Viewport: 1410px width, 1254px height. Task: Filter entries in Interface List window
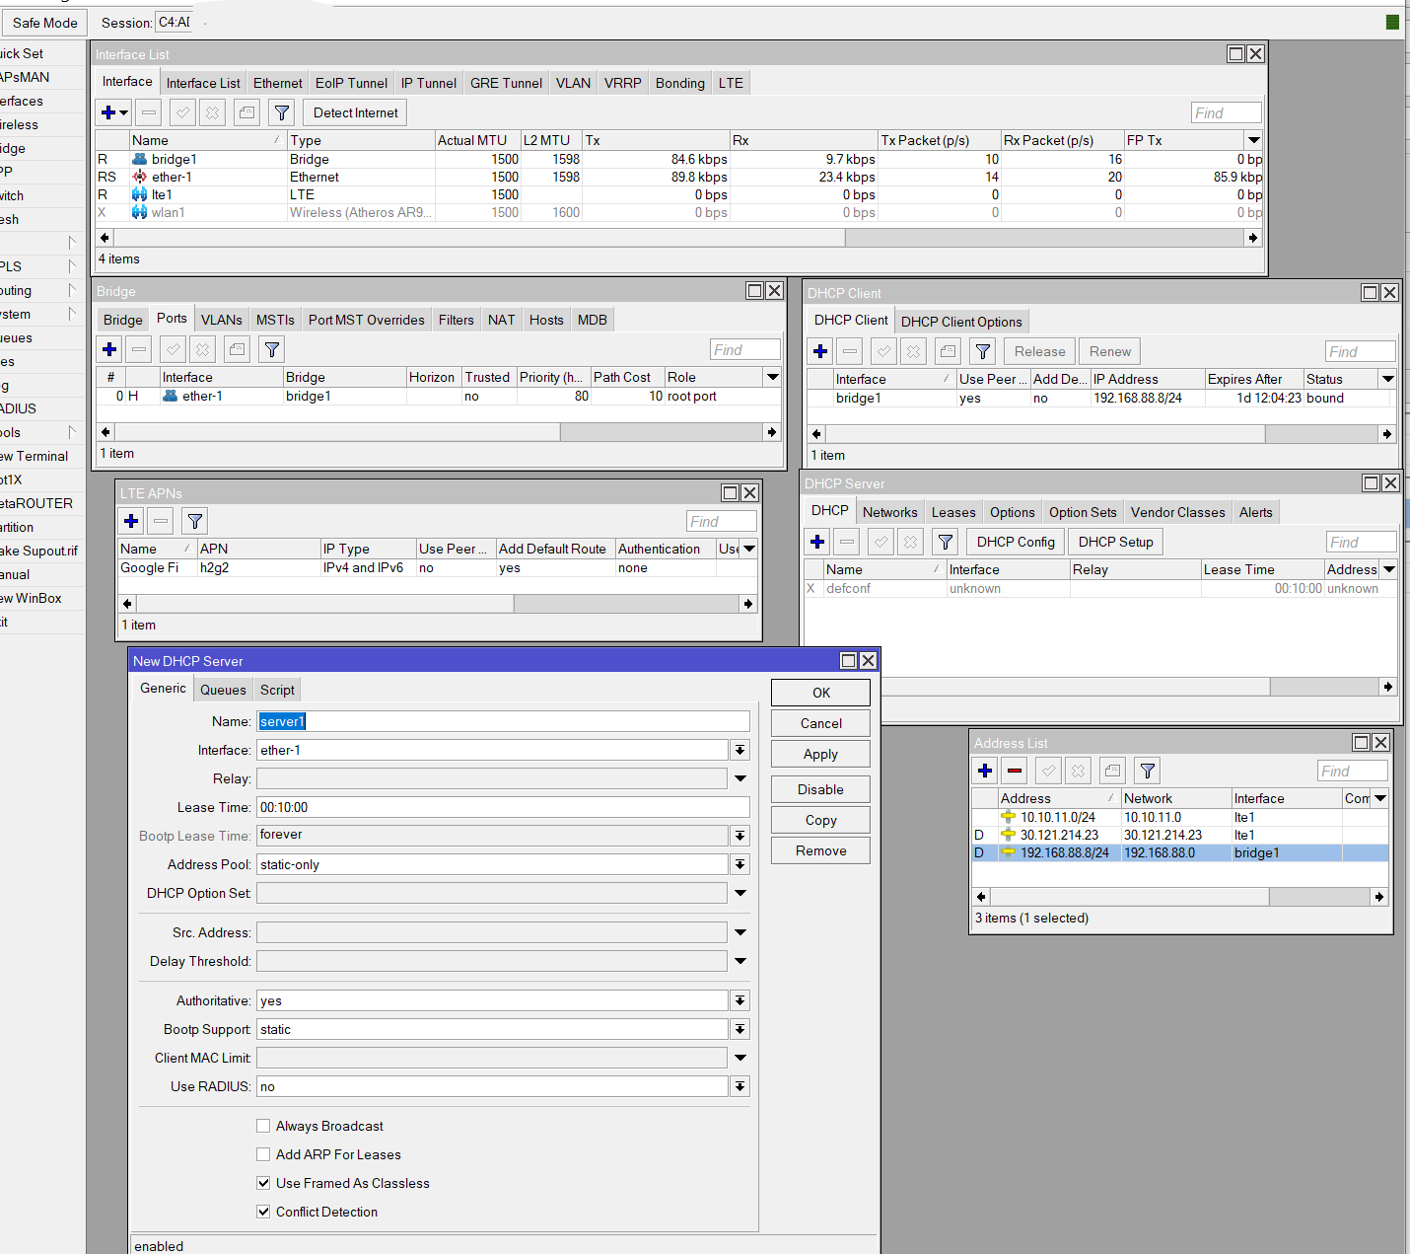pos(281,112)
